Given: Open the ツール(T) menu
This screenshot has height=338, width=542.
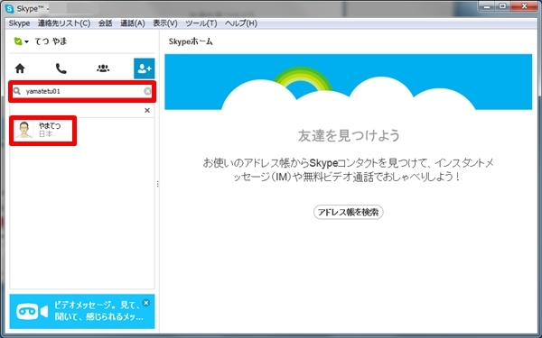Looking at the screenshot, I should point(201,23).
